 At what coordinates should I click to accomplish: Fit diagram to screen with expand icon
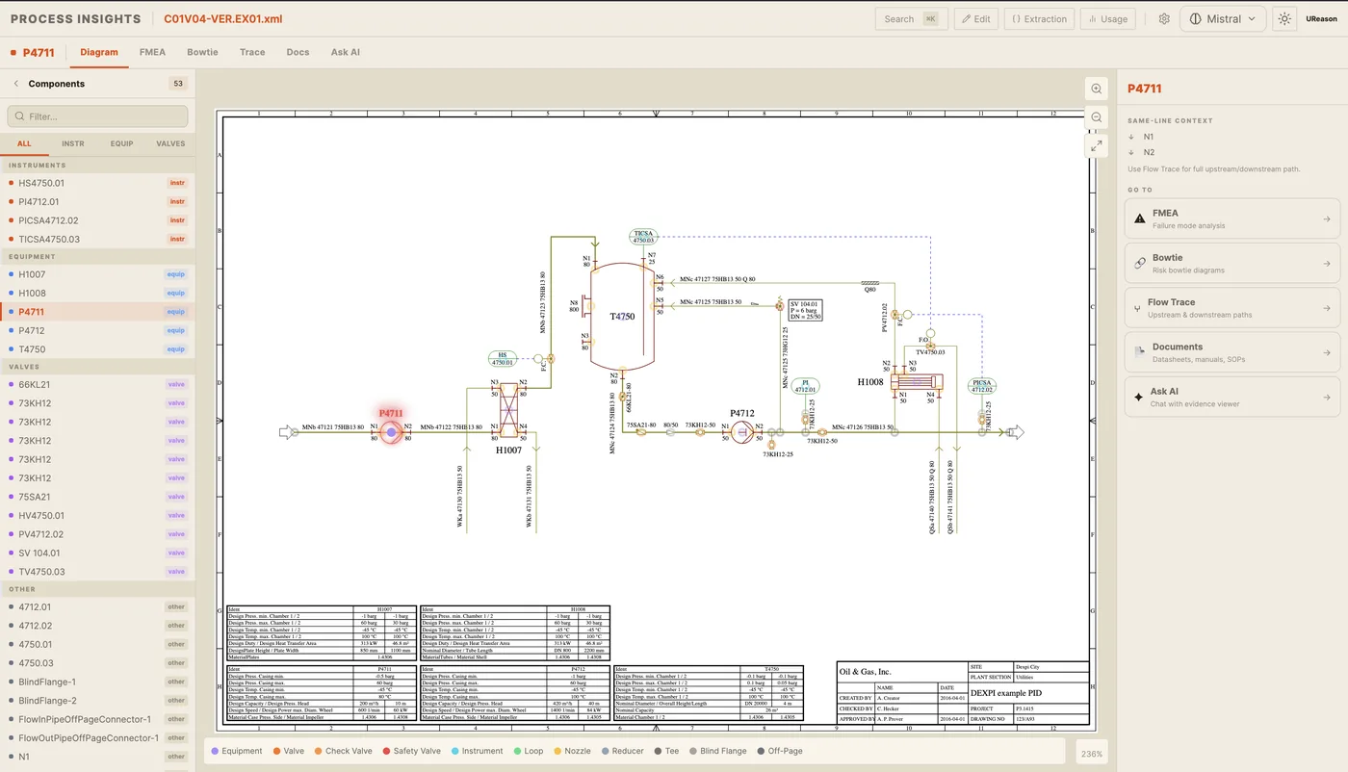coord(1097,145)
